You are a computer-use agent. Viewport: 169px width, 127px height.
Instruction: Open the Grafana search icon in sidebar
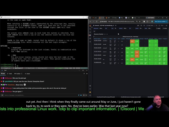click(x=90, y=29)
